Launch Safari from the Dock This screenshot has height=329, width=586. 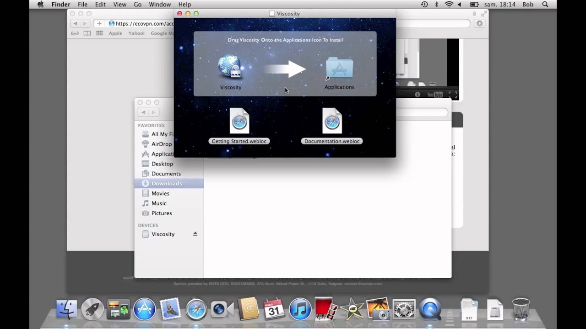click(x=196, y=309)
